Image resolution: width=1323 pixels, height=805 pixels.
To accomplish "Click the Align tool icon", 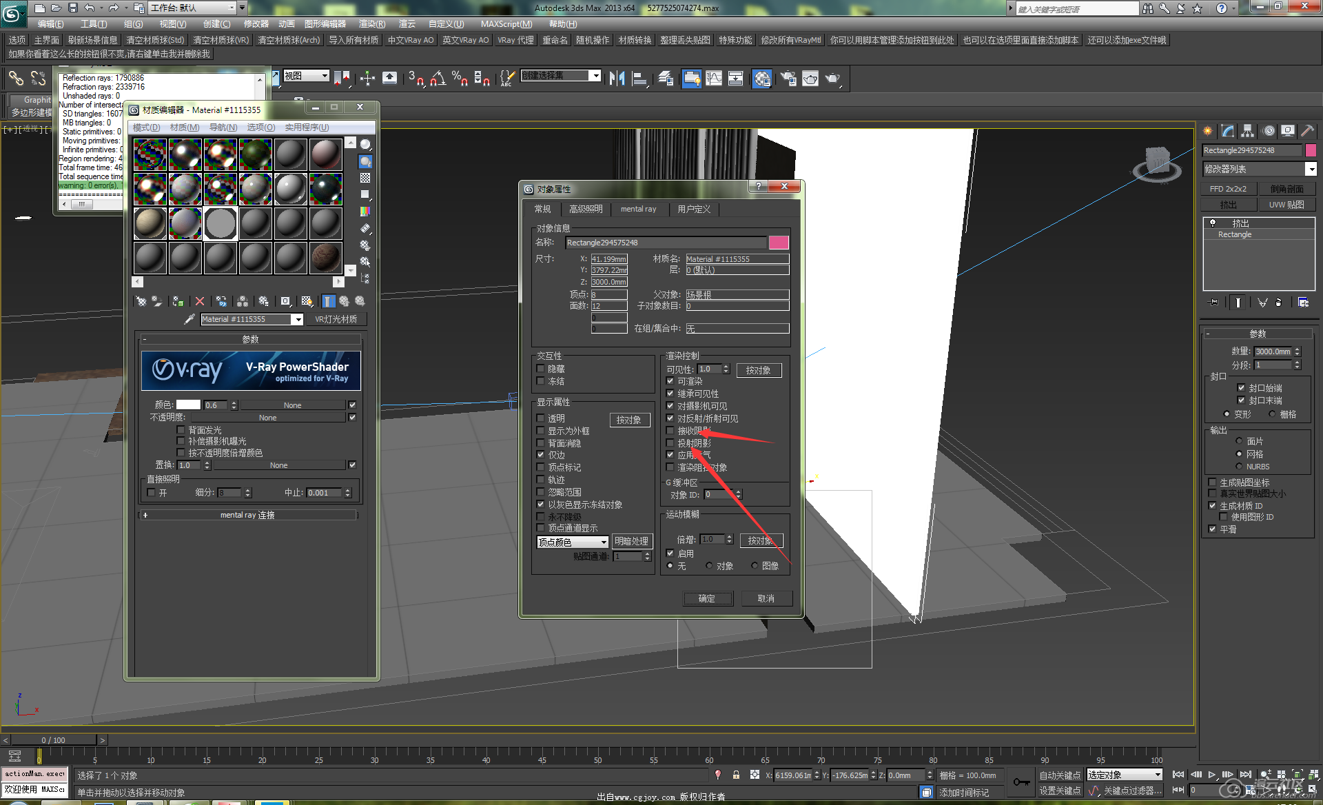I will pos(639,79).
